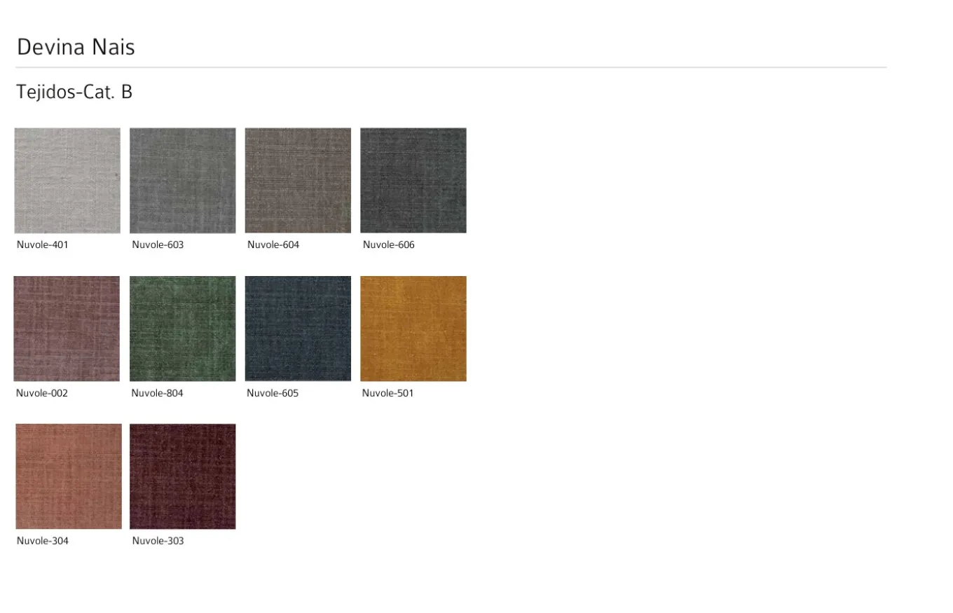Select the light gray Nuvole-401 swatch
The image size is (953, 613).
[67, 180]
